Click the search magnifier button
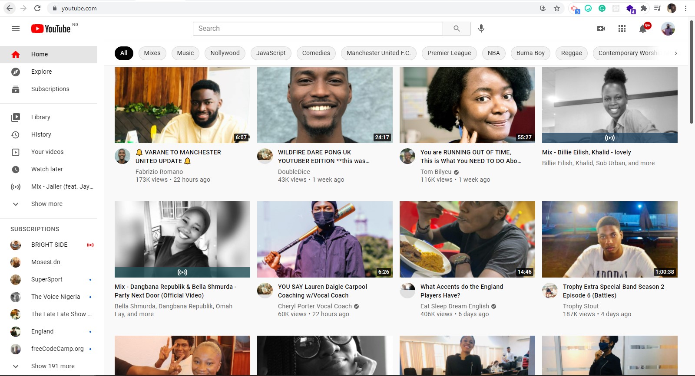 click(x=457, y=29)
